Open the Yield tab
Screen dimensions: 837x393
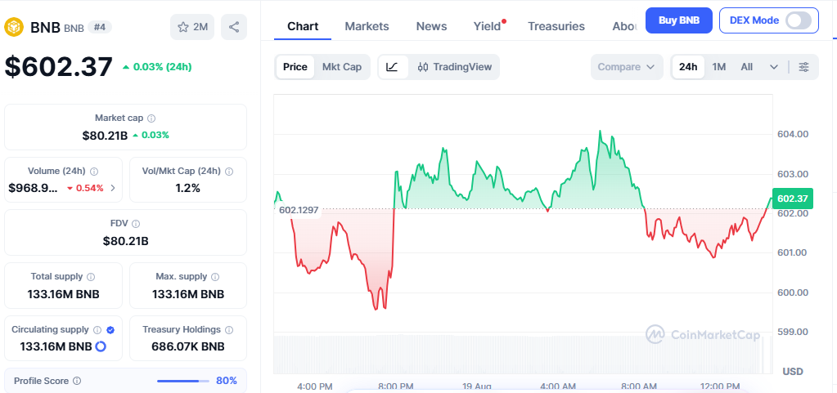tap(488, 26)
